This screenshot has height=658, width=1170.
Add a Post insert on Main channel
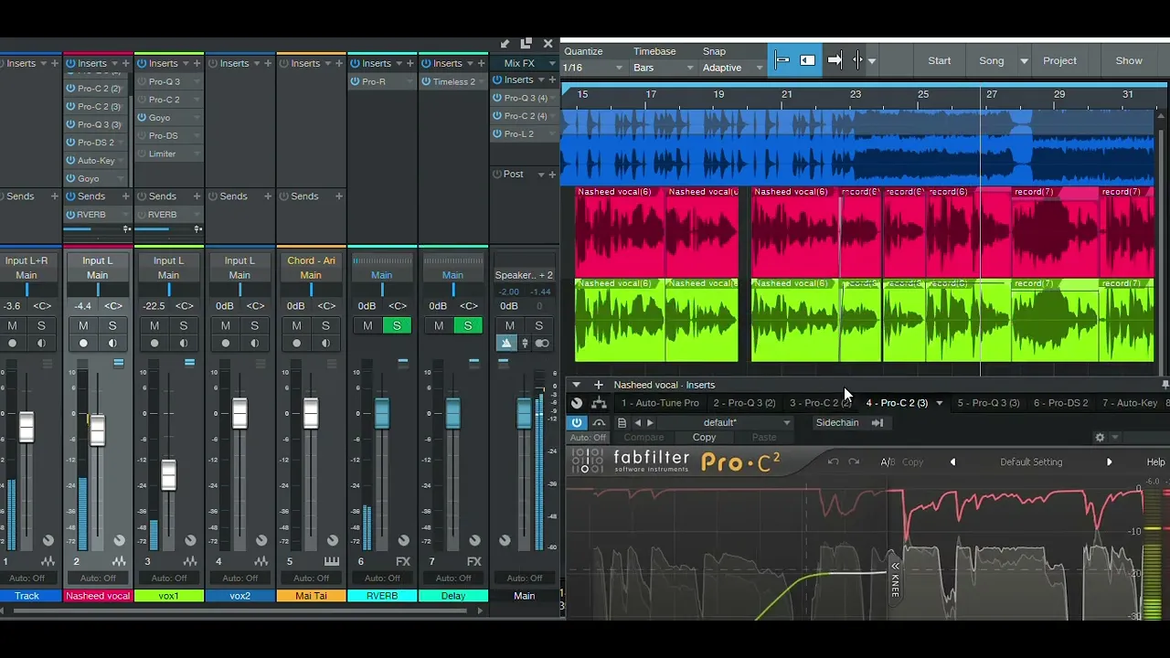552,174
